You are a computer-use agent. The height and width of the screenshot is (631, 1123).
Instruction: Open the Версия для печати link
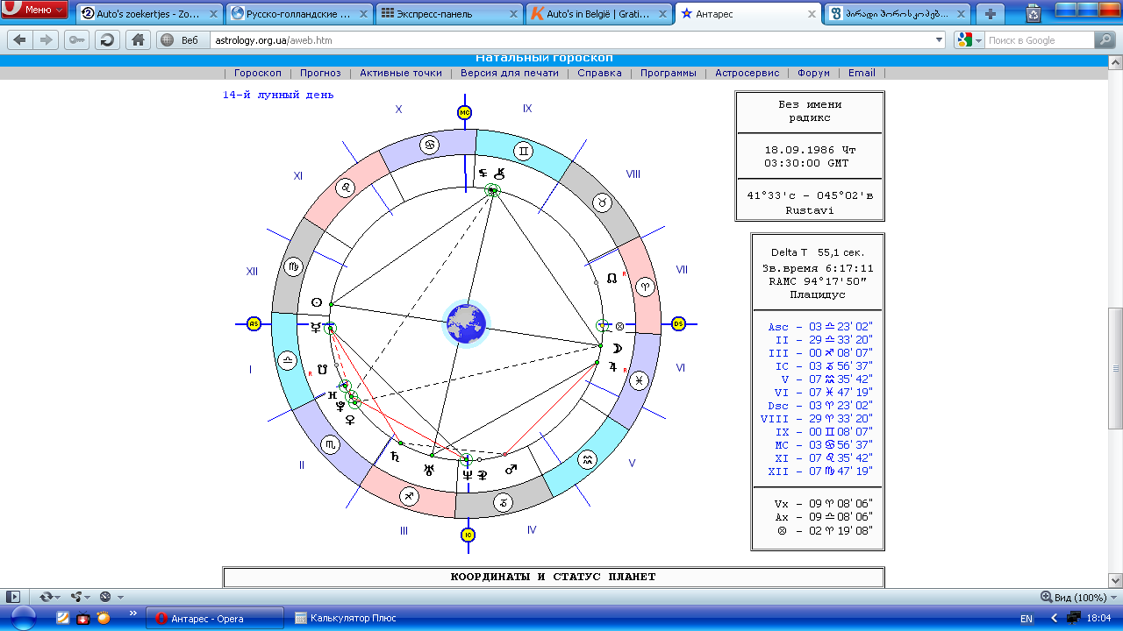510,73
